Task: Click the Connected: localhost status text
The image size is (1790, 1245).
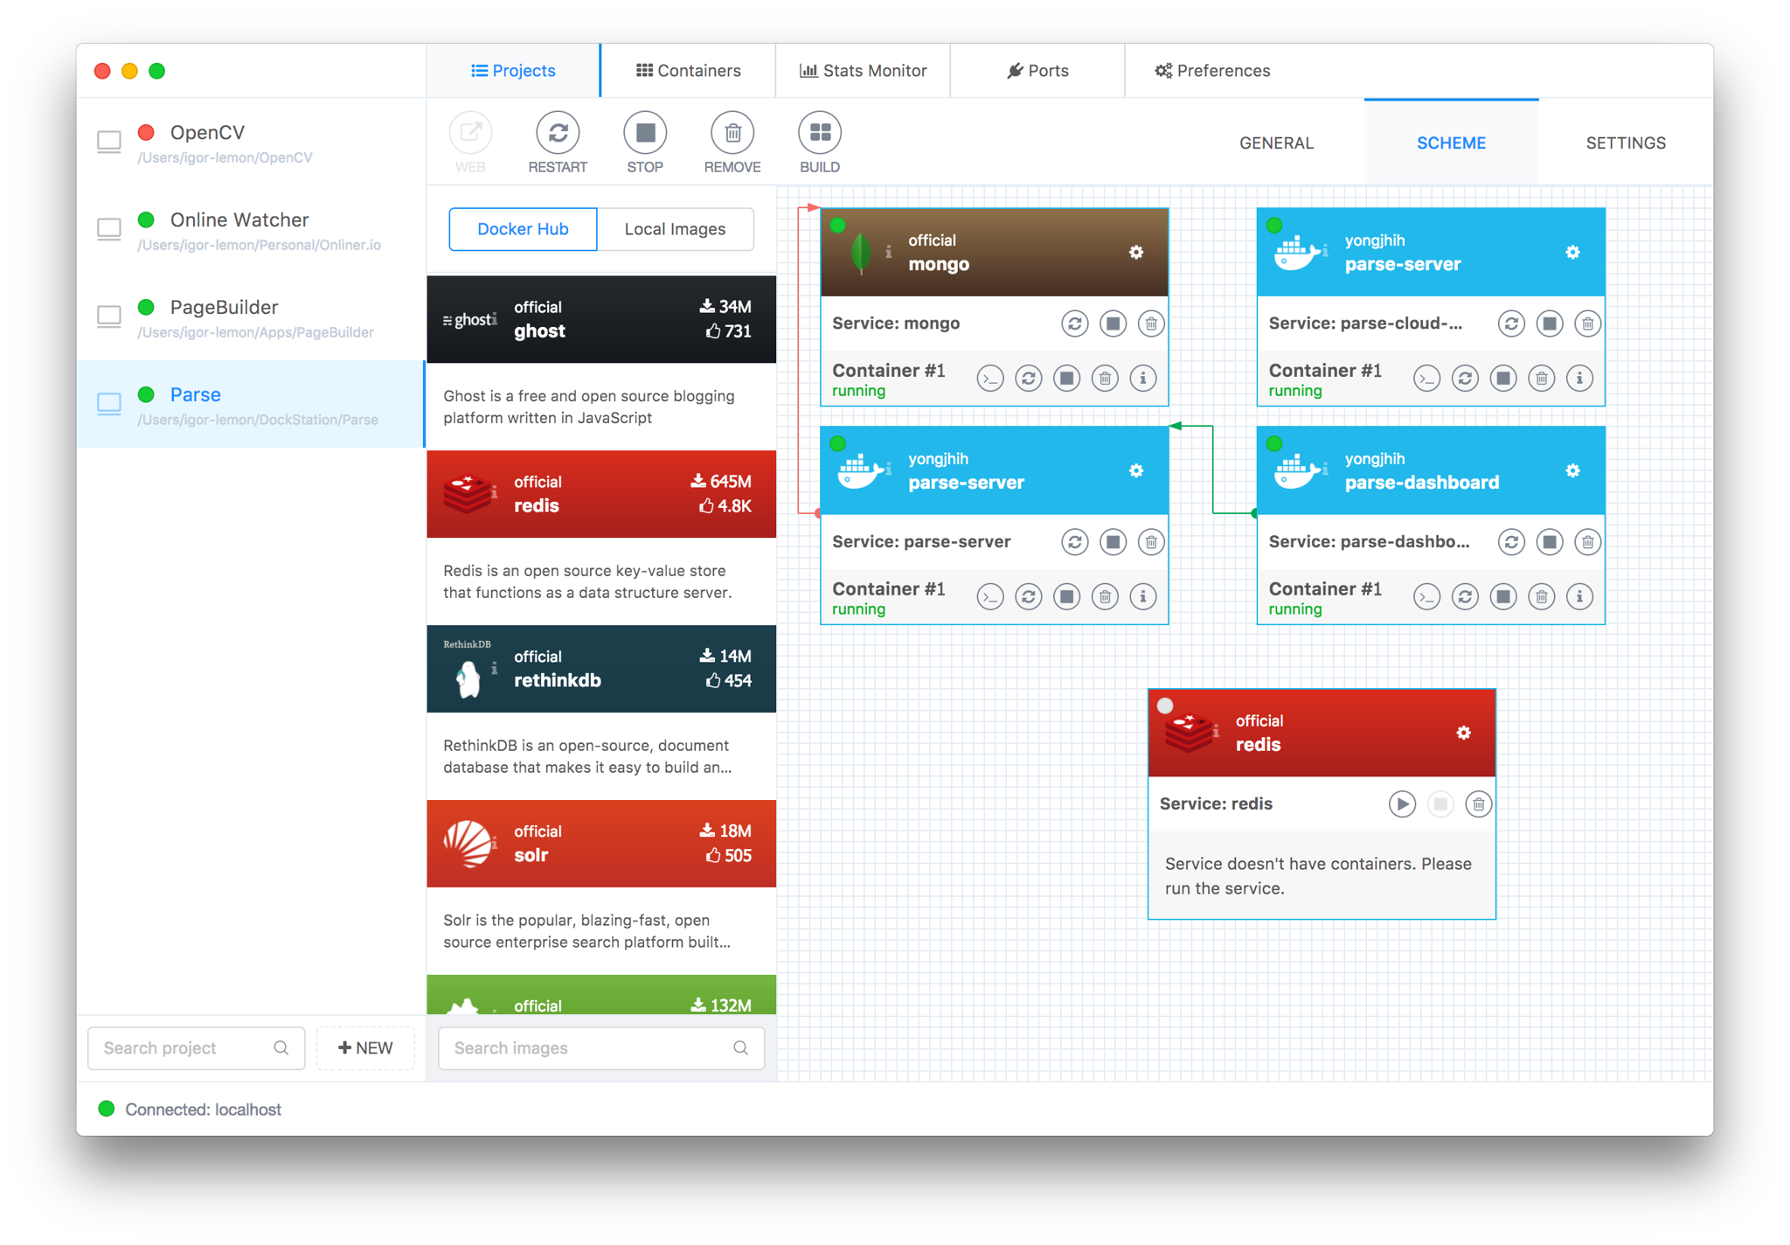Action: [x=203, y=1109]
